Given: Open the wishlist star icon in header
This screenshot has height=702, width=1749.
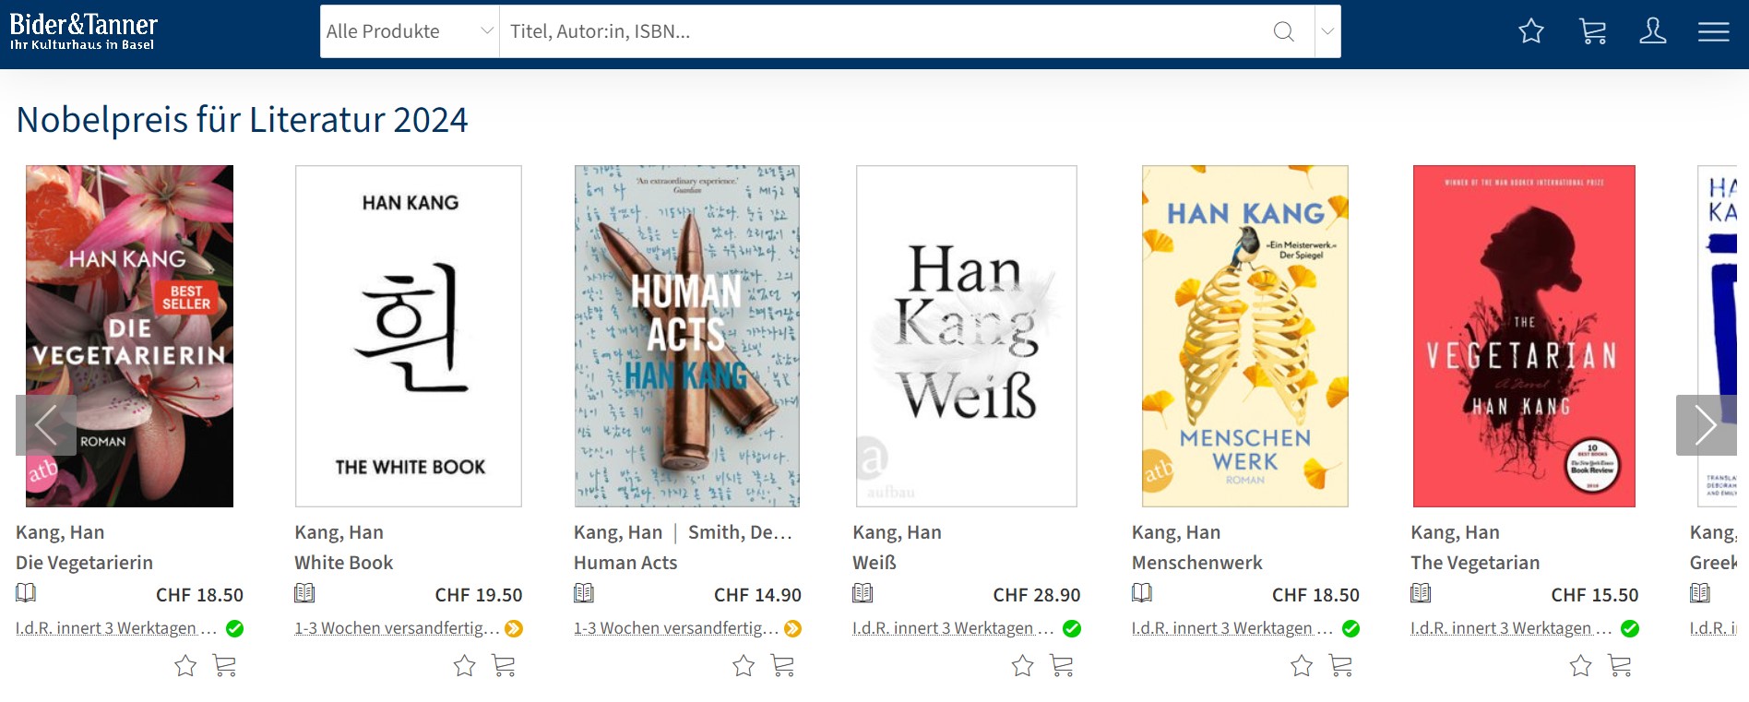Looking at the screenshot, I should pyautogui.click(x=1531, y=31).
